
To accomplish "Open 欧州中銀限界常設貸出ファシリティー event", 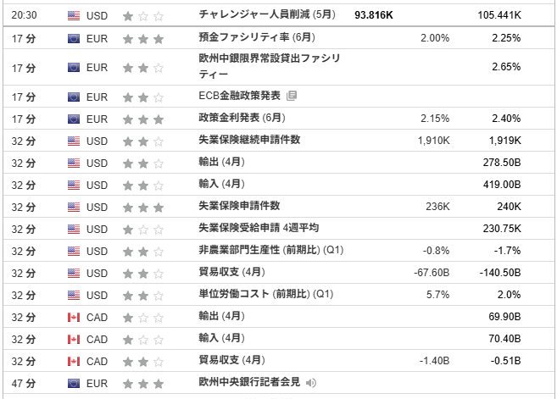I will point(270,66).
